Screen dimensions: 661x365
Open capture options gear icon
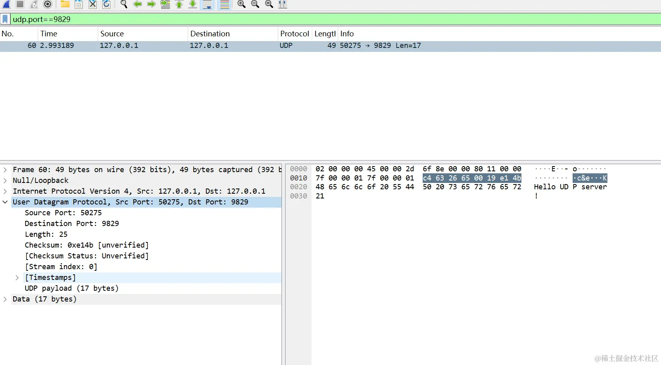tap(48, 4)
